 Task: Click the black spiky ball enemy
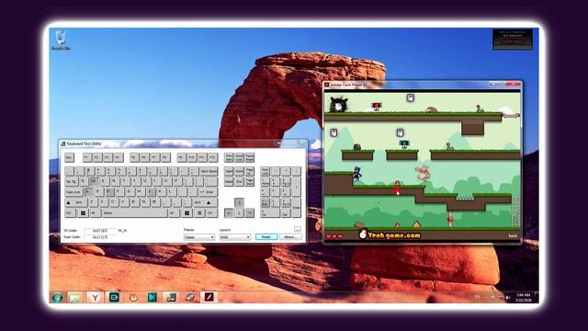(x=339, y=105)
